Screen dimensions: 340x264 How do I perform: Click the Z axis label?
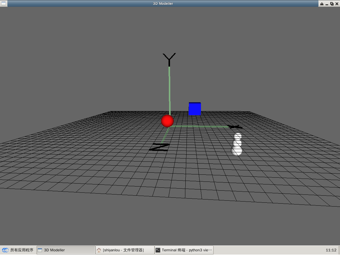159,147
